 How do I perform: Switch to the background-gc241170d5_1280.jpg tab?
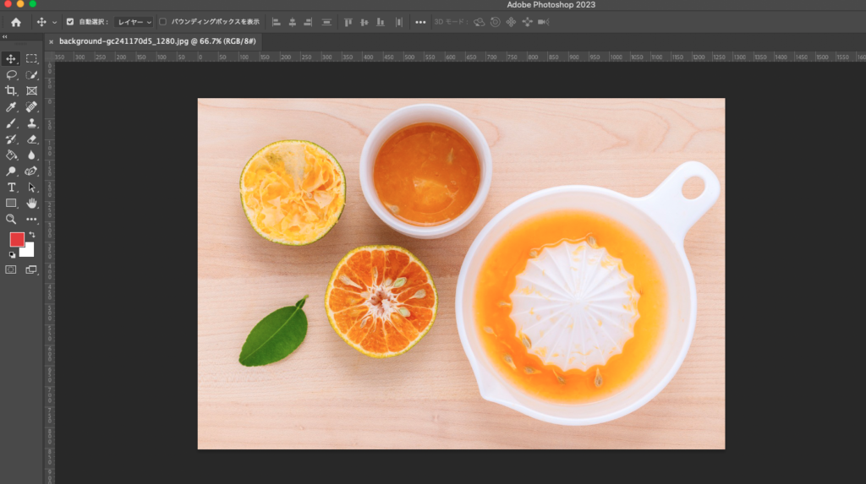click(157, 41)
